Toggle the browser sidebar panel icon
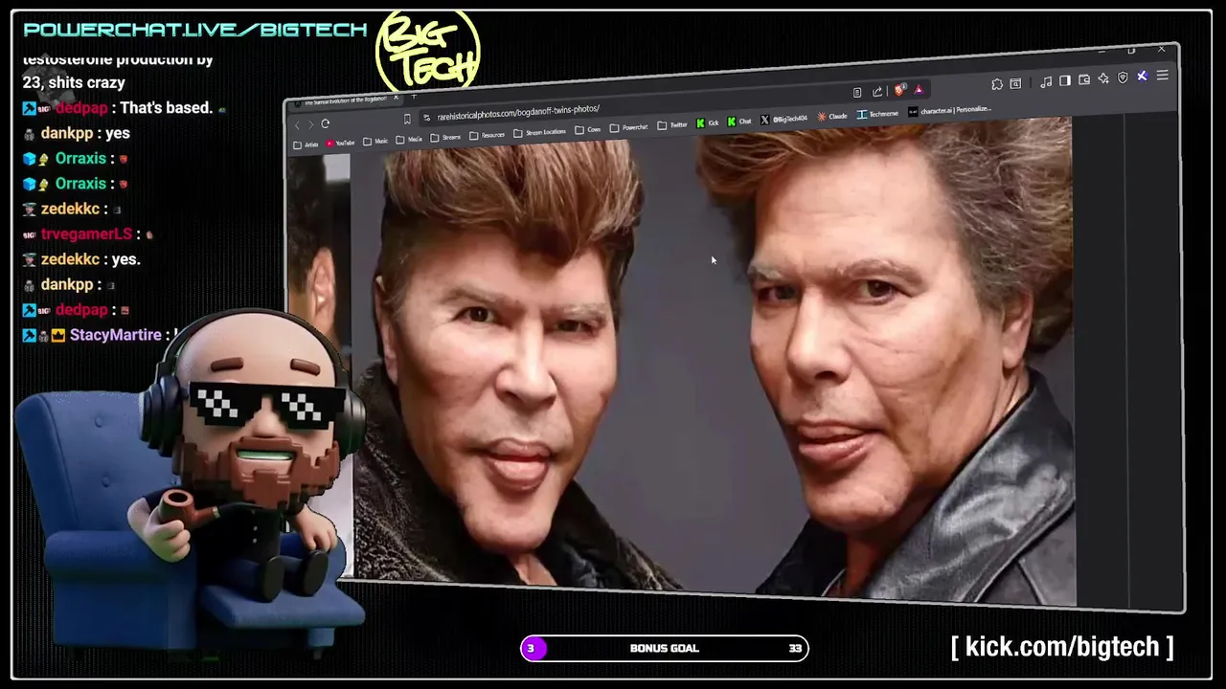The image size is (1226, 689). pyautogui.click(x=1064, y=80)
